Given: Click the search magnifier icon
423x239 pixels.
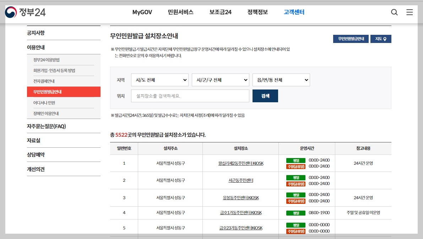Looking at the screenshot, I should pos(394,12).
